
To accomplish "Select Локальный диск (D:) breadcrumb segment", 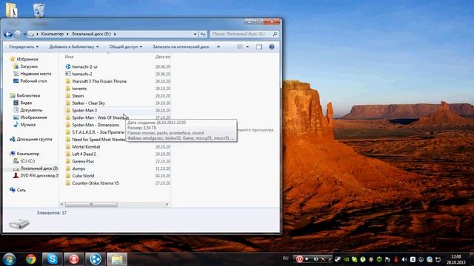I will pyautogui.click(x=91, y=34).
